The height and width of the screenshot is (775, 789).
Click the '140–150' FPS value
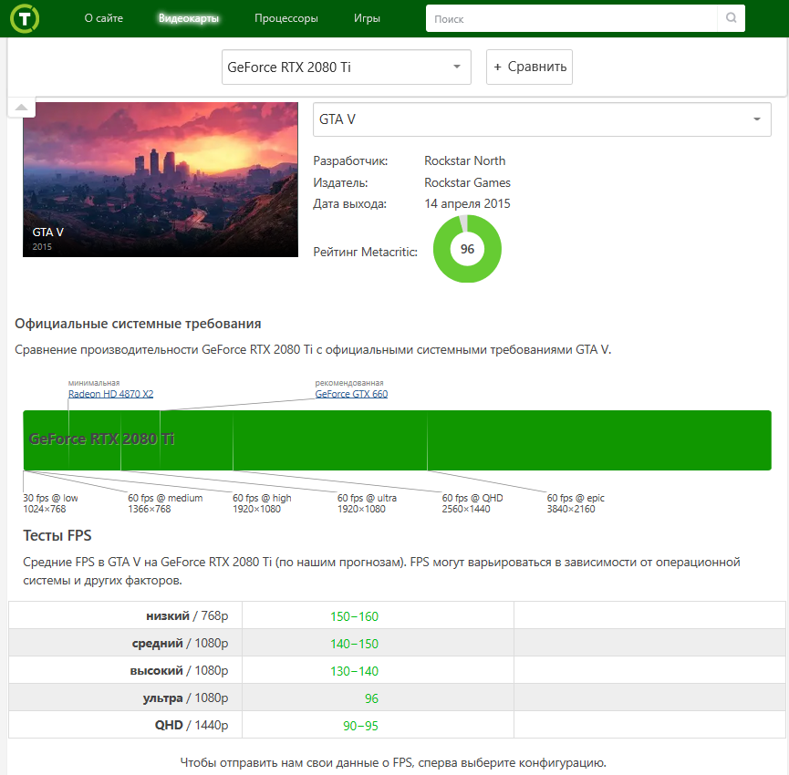pyautogui.click(x=354, y=644)
